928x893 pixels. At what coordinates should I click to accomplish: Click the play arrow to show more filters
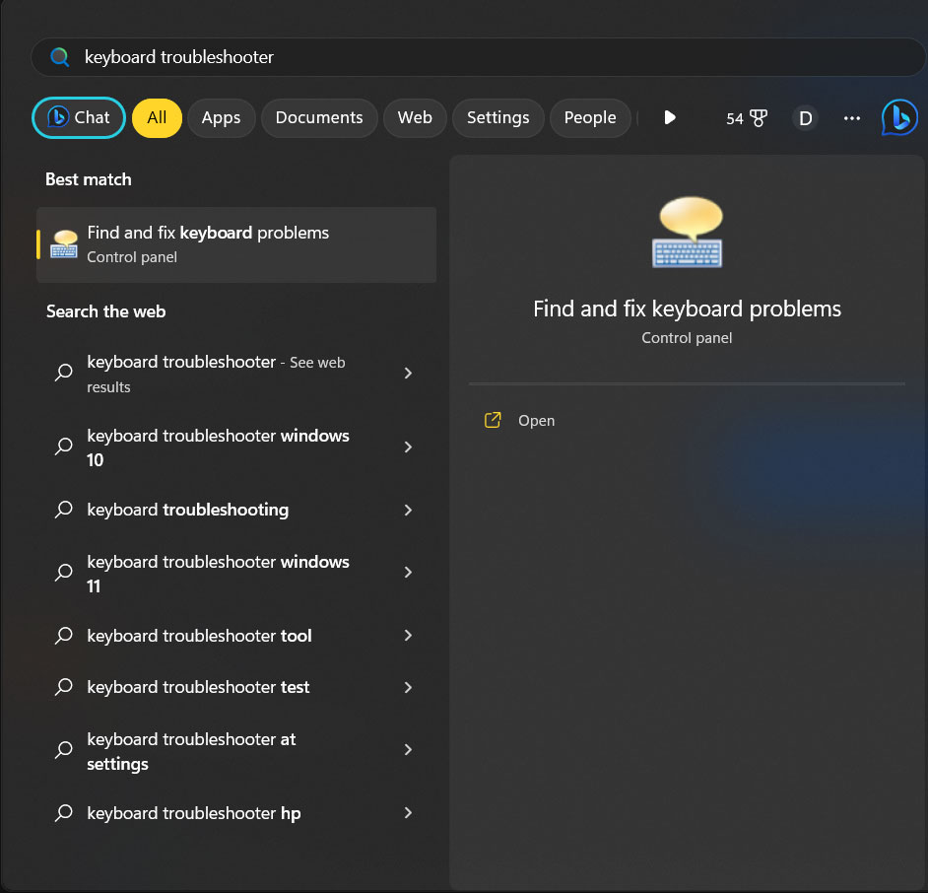(670, 117)
